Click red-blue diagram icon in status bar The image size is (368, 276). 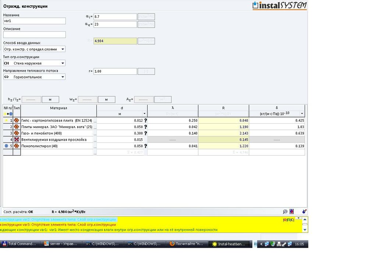[291, 212]
